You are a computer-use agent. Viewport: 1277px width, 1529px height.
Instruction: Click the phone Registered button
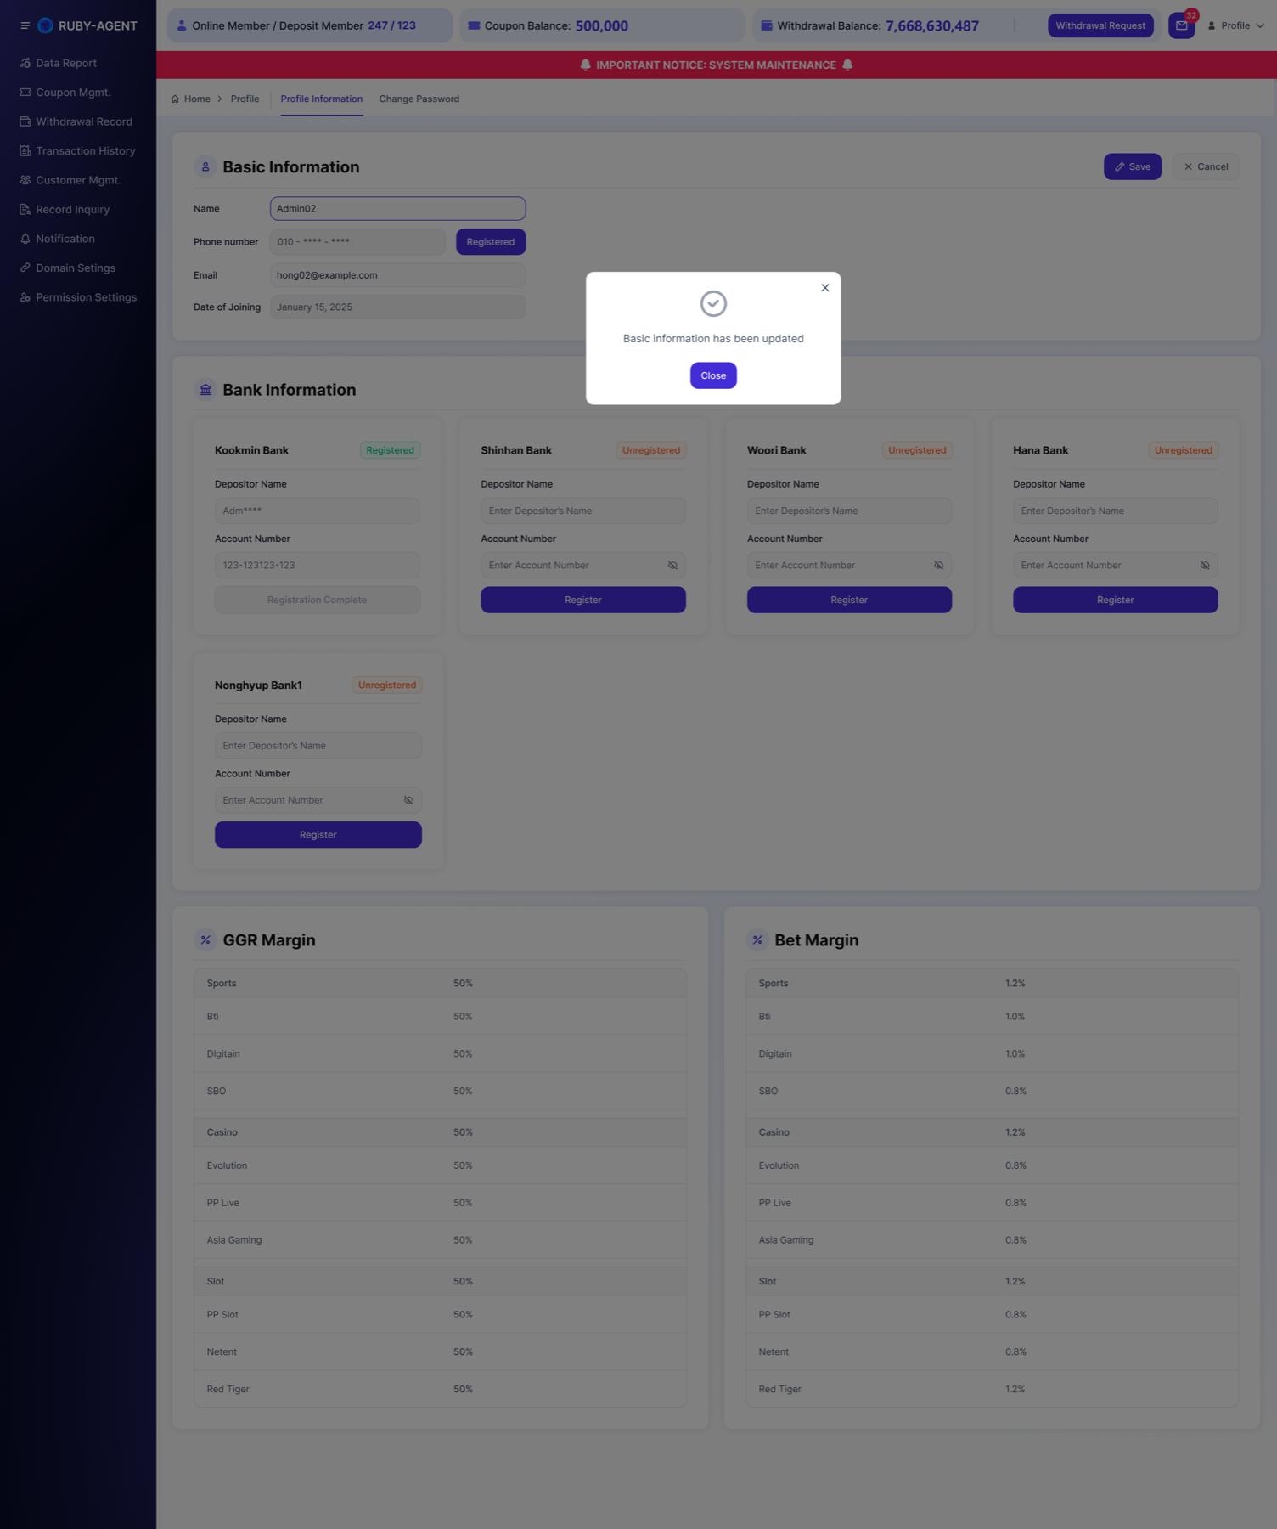click(491, 242)
